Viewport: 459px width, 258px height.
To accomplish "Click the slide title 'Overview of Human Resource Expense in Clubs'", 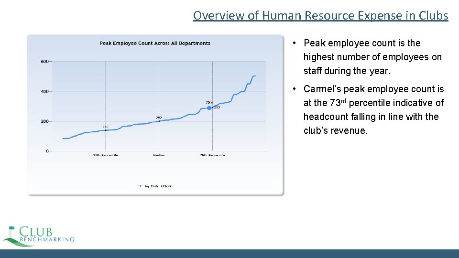I will click(320, 15).
